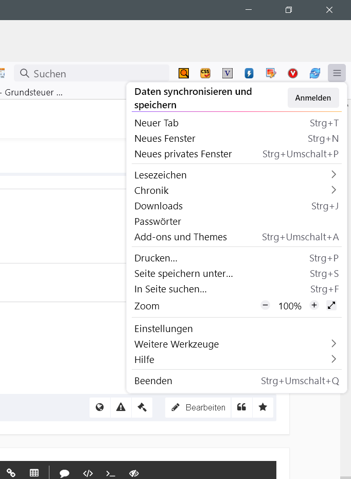351x479 pixels.
Task: Click the red Vivaldi-style V extension icon
Action: click(x=293, y=73)
